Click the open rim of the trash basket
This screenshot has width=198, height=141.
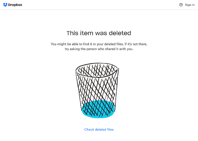[97, 70]
